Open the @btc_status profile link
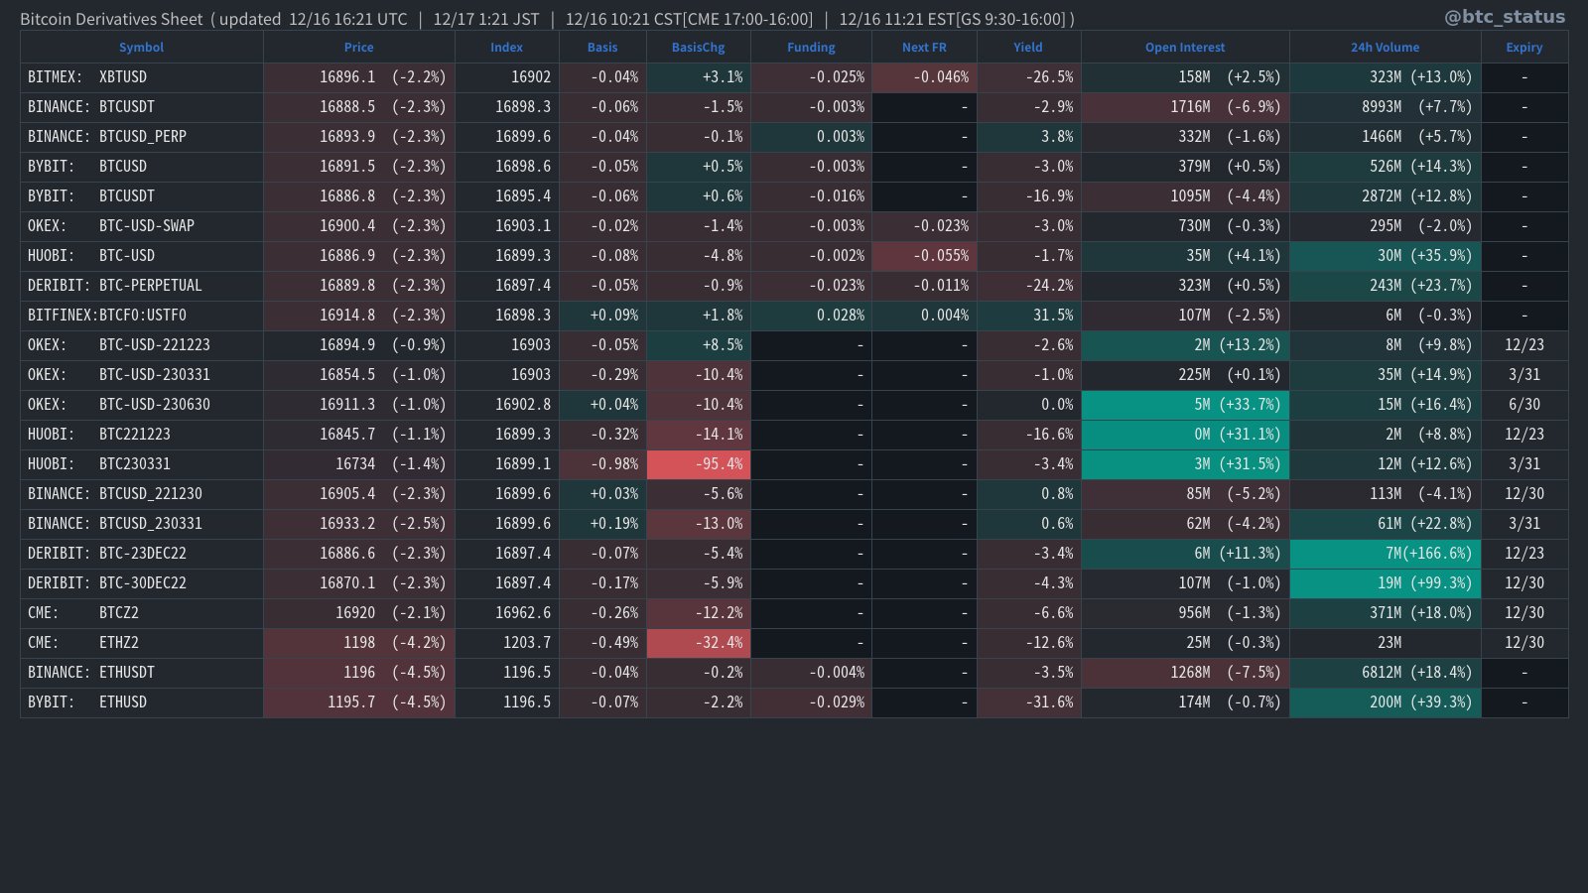Image resolution: width=1588 pixels, height=893 pixels. point(1505,16)
